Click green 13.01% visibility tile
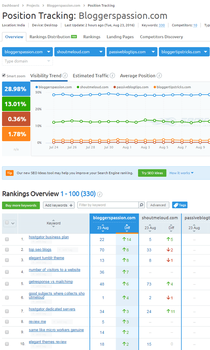The height and width of the screenshot is (350, 210). (x=16, y=104)
